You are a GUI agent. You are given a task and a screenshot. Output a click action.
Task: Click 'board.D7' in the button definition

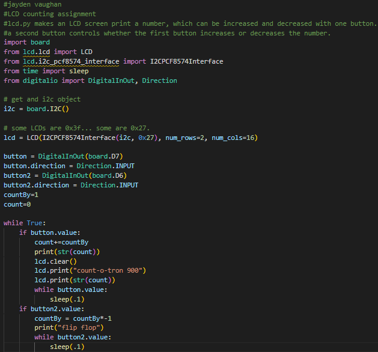pyautogui.click(x=103, y=157)
